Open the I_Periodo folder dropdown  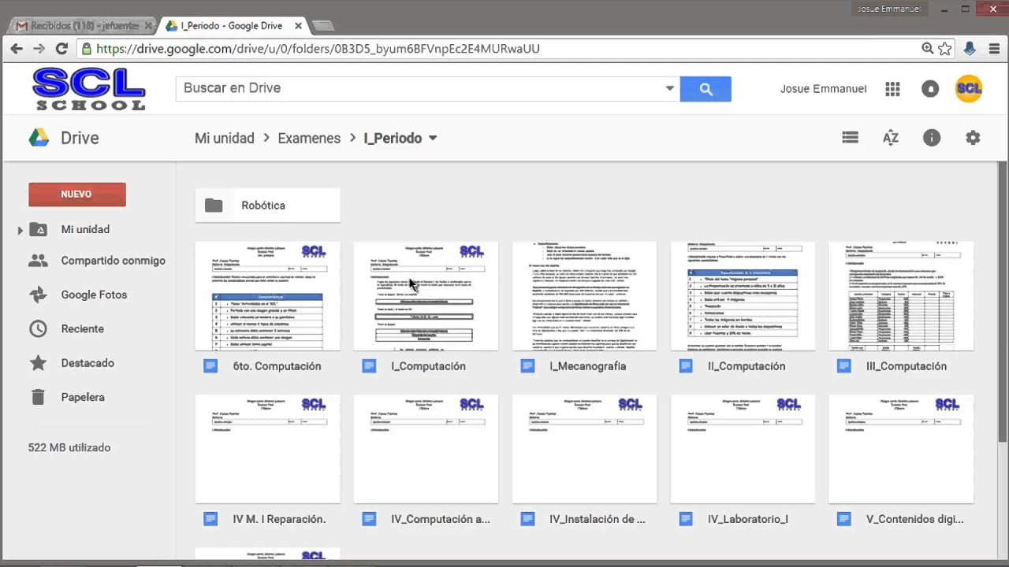(x=433, y=138)
